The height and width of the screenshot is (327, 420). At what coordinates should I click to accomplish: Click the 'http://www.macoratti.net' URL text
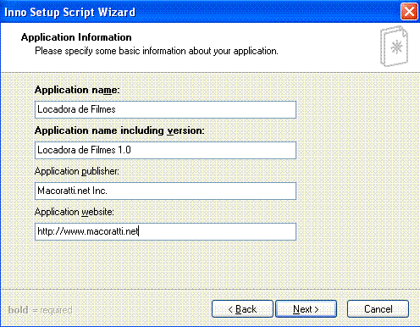click(x=88, y=231)
